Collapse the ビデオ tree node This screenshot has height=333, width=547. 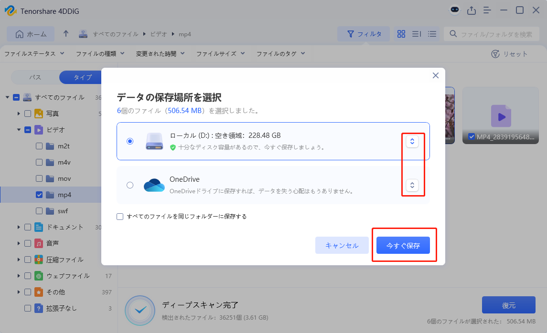(x=19, y=130)
